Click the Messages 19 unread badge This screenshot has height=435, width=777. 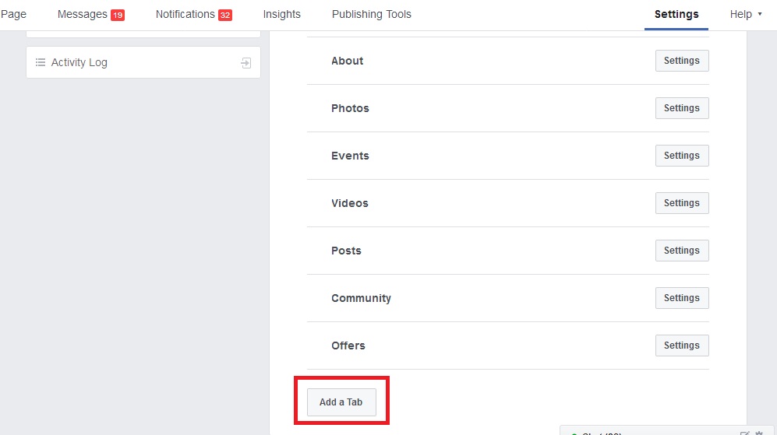(x=118, y=15)
